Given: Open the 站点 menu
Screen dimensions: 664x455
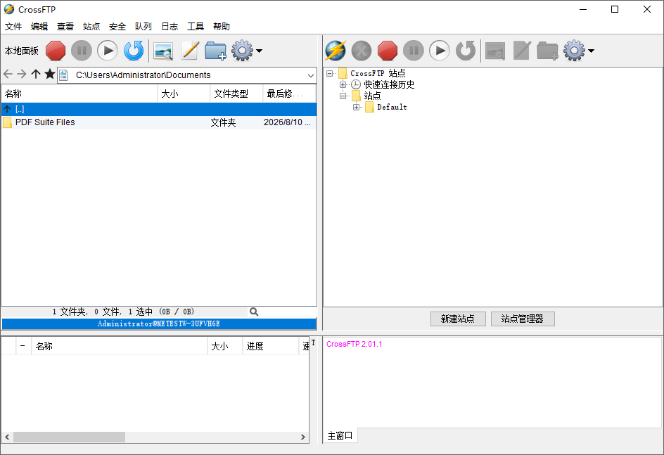Looking at the screenshot, I should tap(91, 27).
